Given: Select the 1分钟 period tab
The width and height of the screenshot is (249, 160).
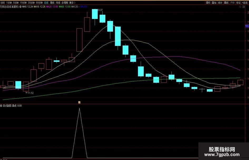Looking at the screenshot, I should [x=9, y=3].
